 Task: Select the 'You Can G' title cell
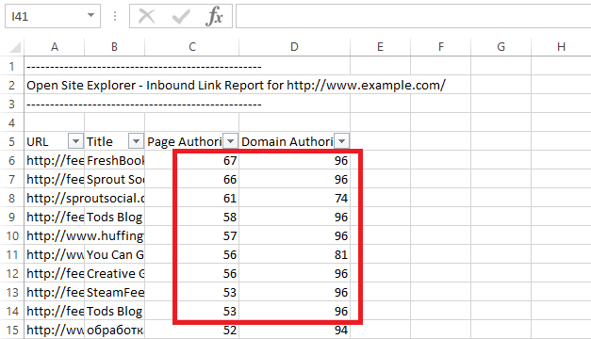115,254
